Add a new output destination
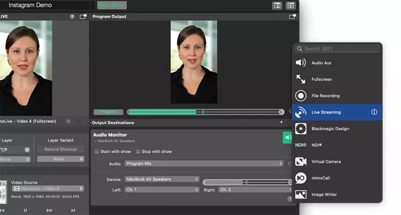This screenshot has width=401, height=215. (x=281, y=122)
